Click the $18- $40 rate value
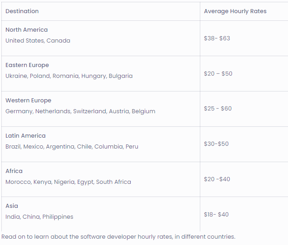288x245 pixels. point(216,215)
